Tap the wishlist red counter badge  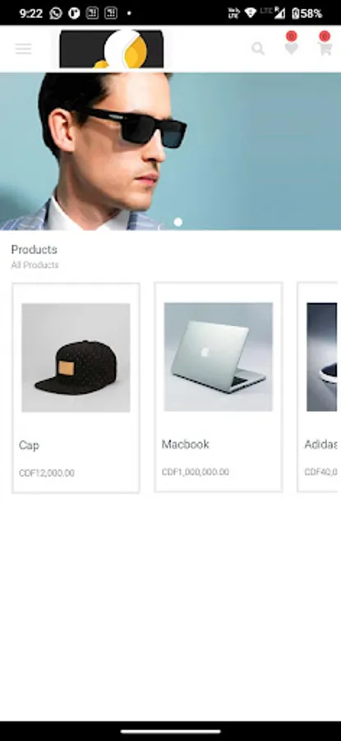coord(292,36)
